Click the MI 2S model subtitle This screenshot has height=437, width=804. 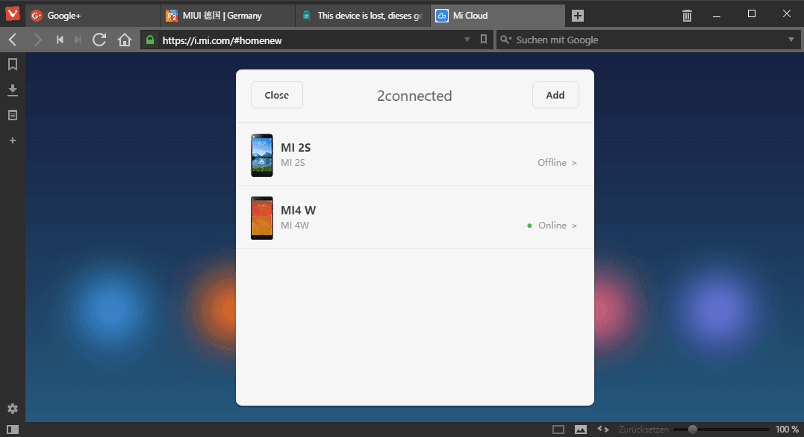(x=293, y=163)
